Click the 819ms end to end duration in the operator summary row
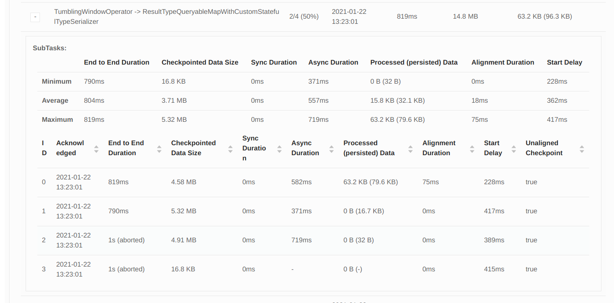 [407, 16]
